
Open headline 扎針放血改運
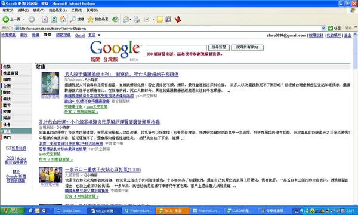[x=99, y=122]
